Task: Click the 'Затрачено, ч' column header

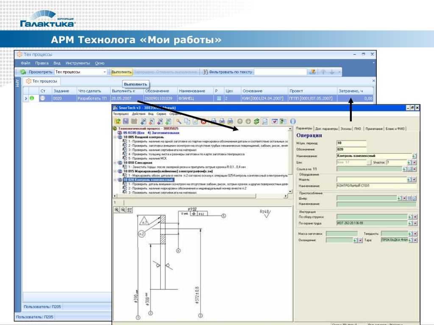Action: tap(355, 91)
